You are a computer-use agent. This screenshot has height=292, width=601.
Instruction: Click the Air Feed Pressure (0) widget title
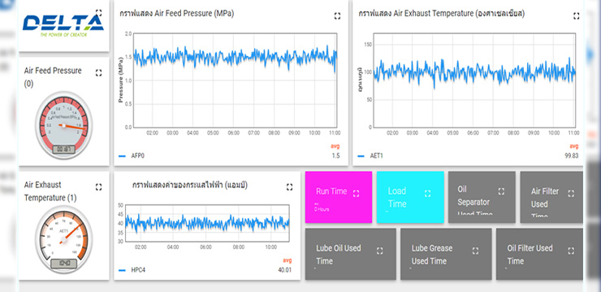(x=53, y=77)
